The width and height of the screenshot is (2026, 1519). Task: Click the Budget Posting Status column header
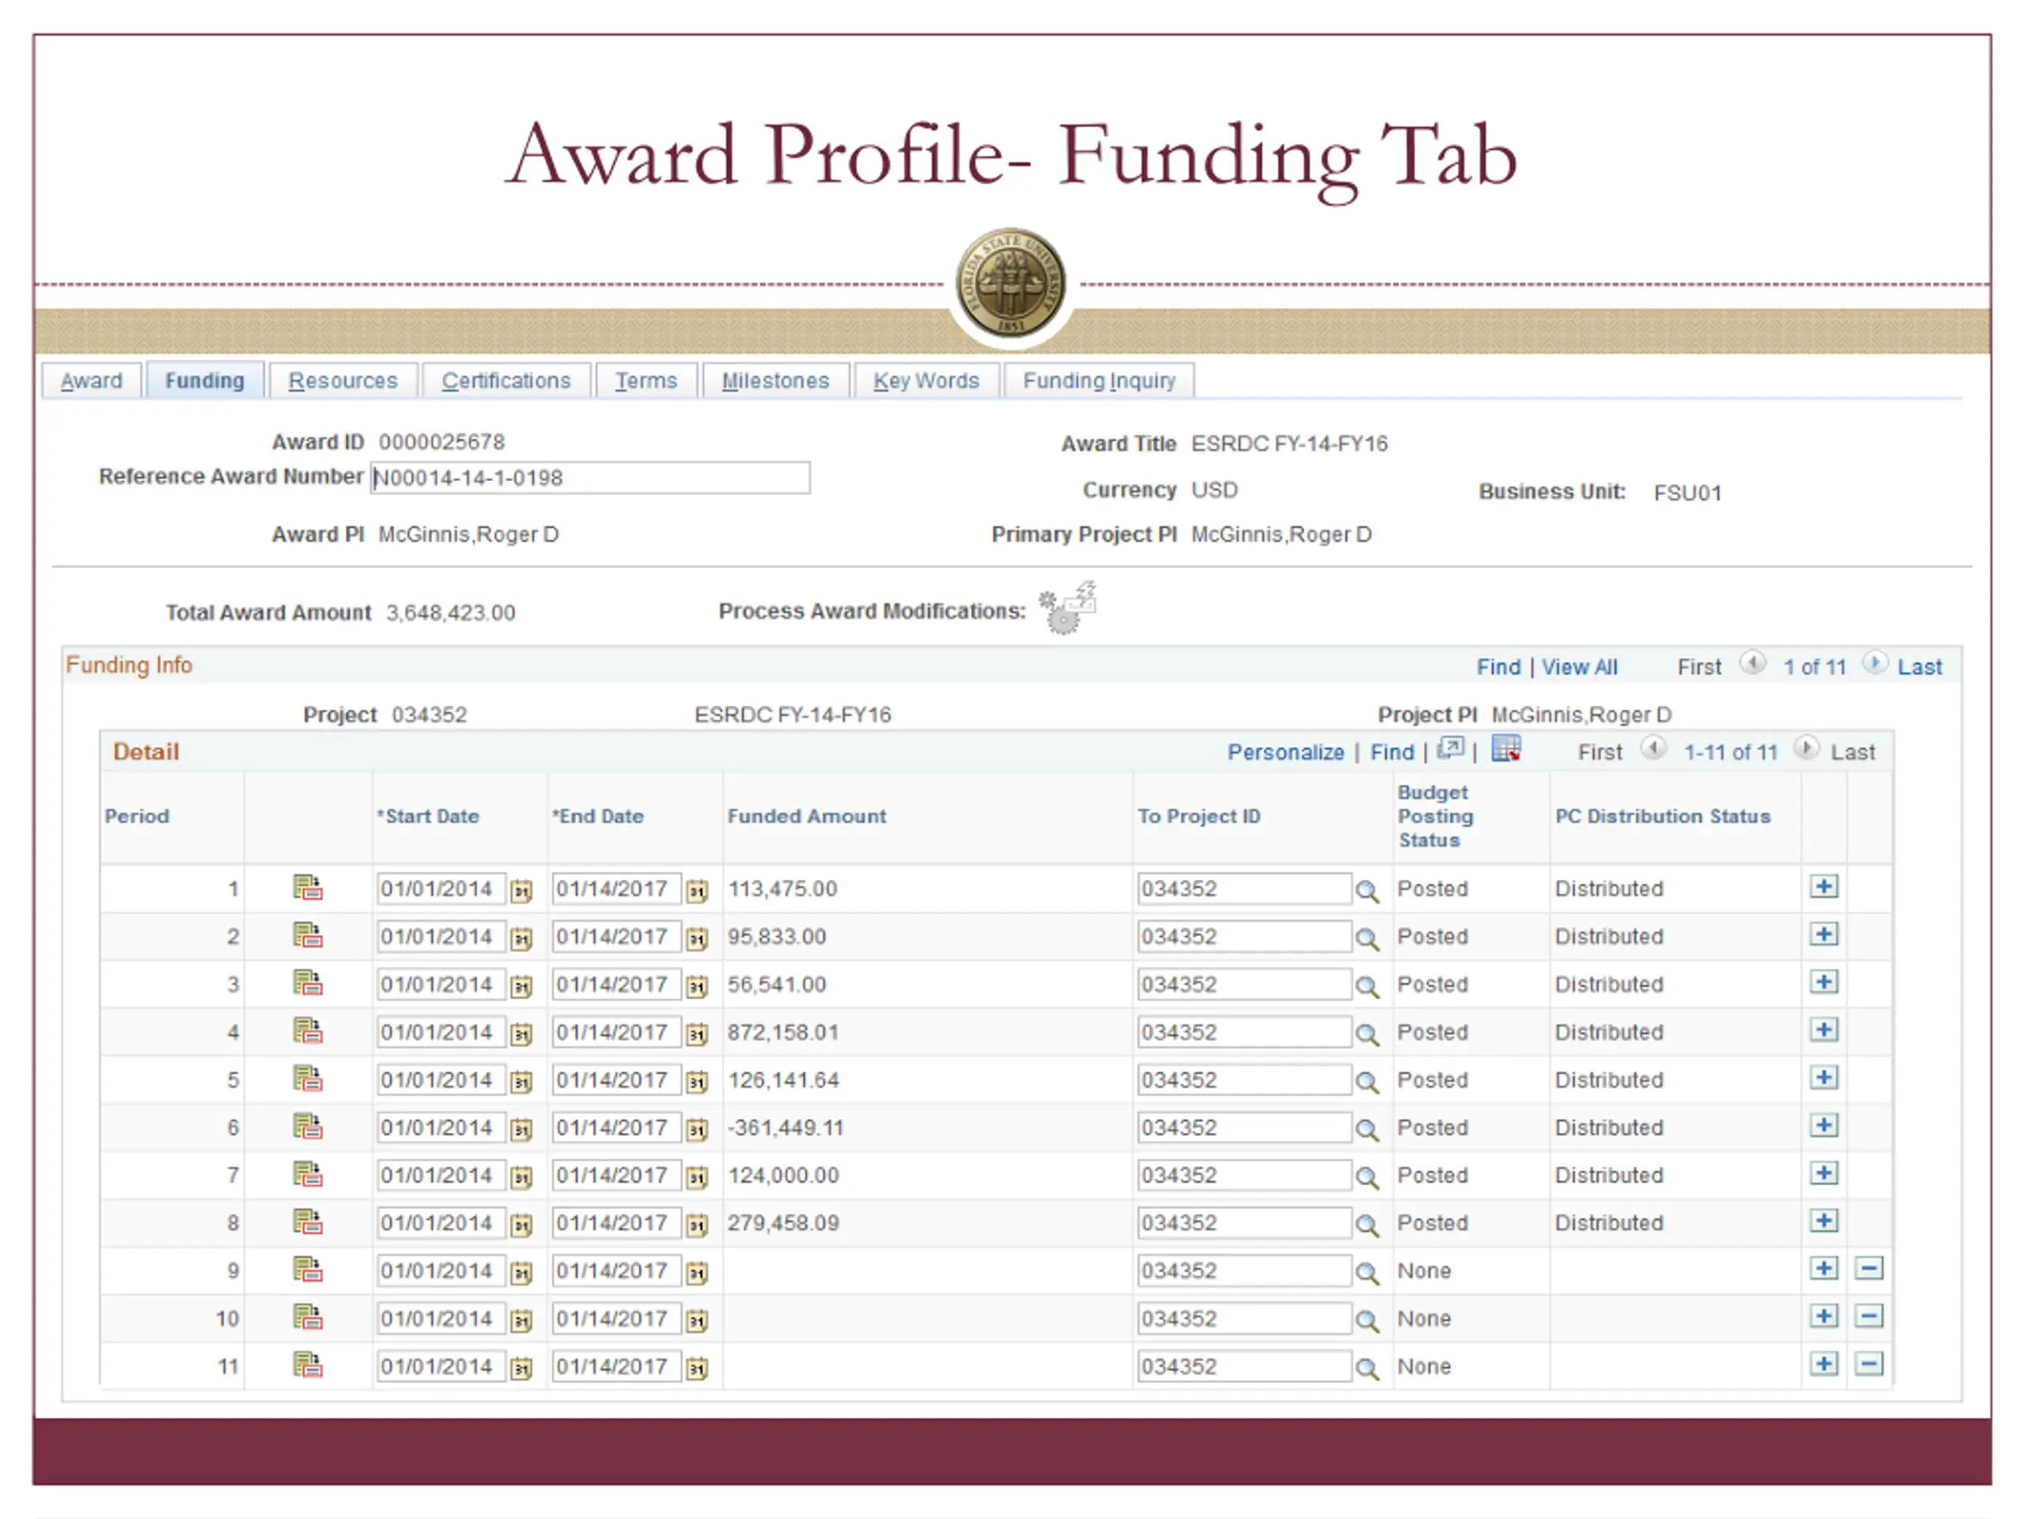[x=1436, y=816]
